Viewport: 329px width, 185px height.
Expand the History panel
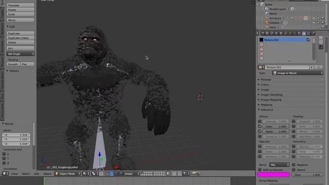click(x=14, y=71)
